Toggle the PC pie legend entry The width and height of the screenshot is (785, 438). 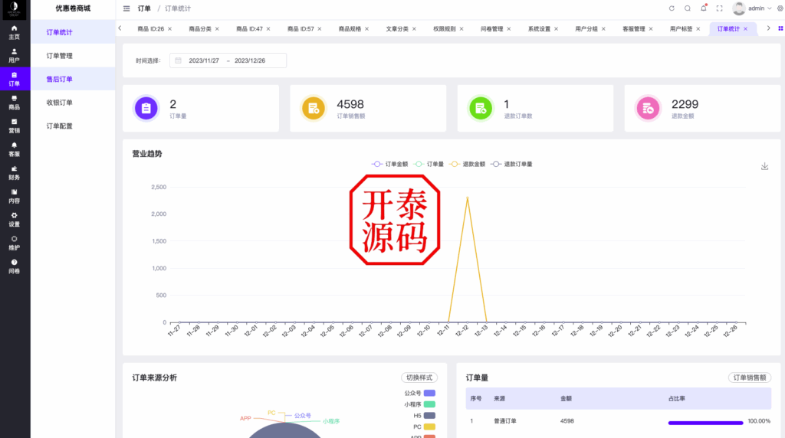click(x=424, y=427)
